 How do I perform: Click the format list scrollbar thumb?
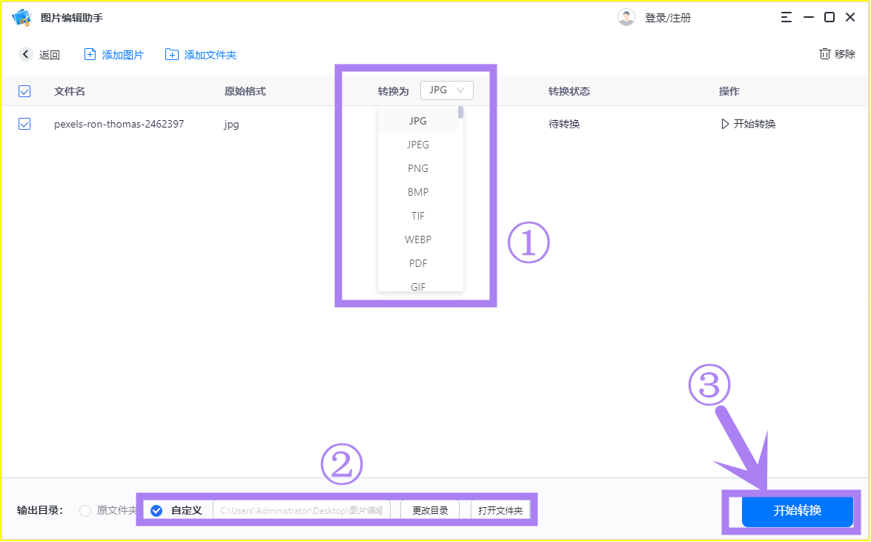460,112
